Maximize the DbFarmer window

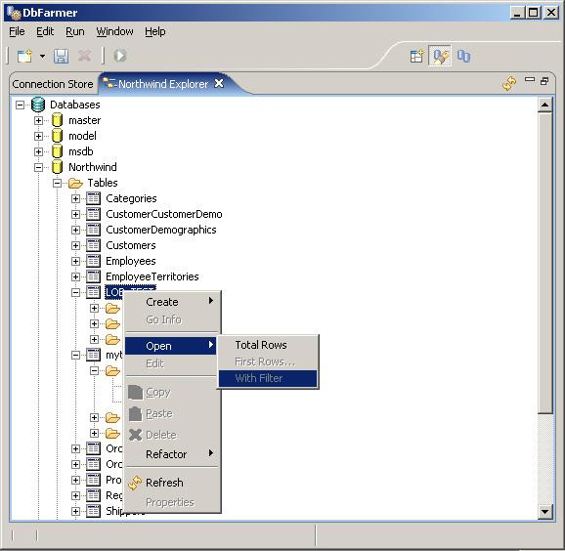(534, 13)
